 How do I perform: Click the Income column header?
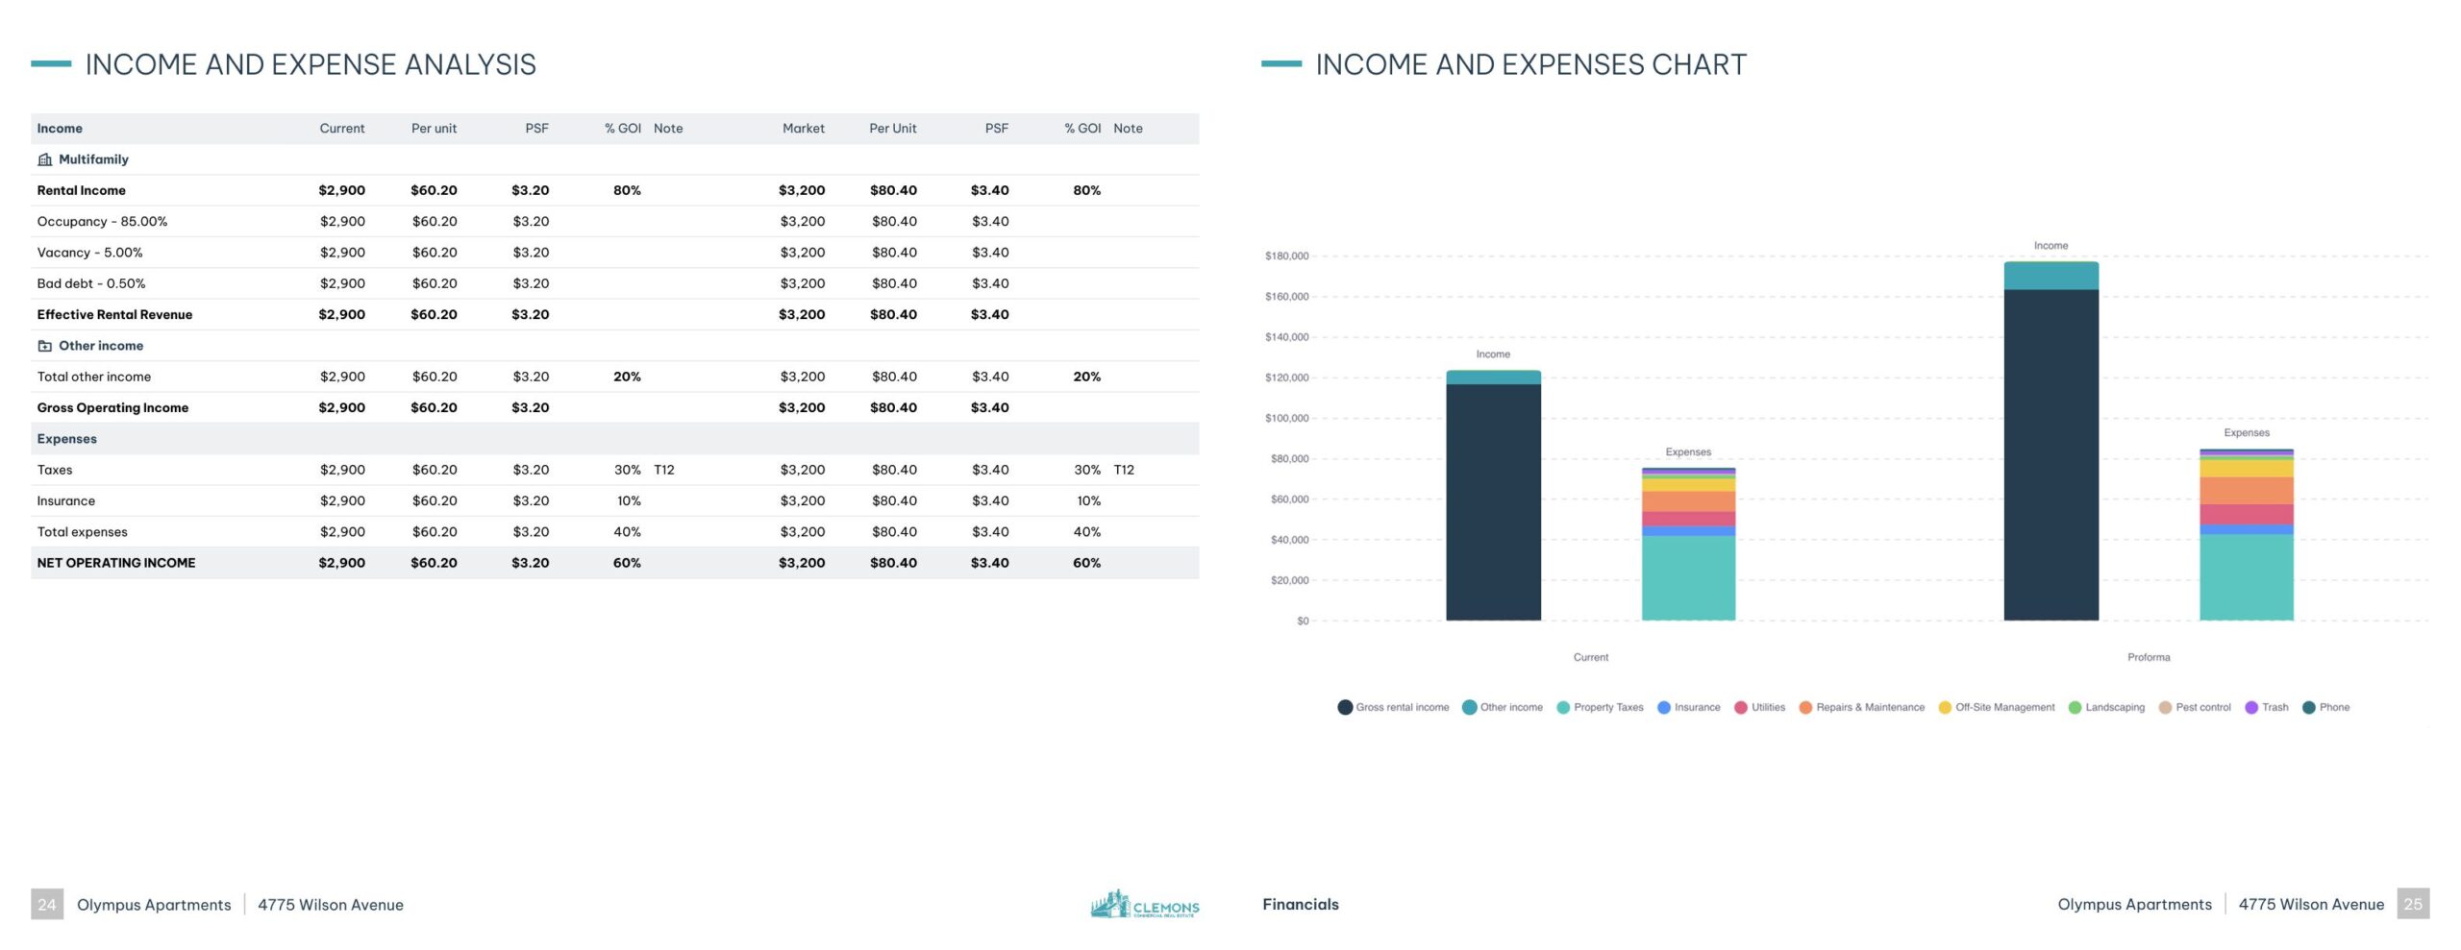60,129
